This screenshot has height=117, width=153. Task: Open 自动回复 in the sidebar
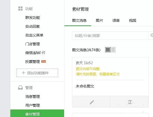tap(33, 26)
